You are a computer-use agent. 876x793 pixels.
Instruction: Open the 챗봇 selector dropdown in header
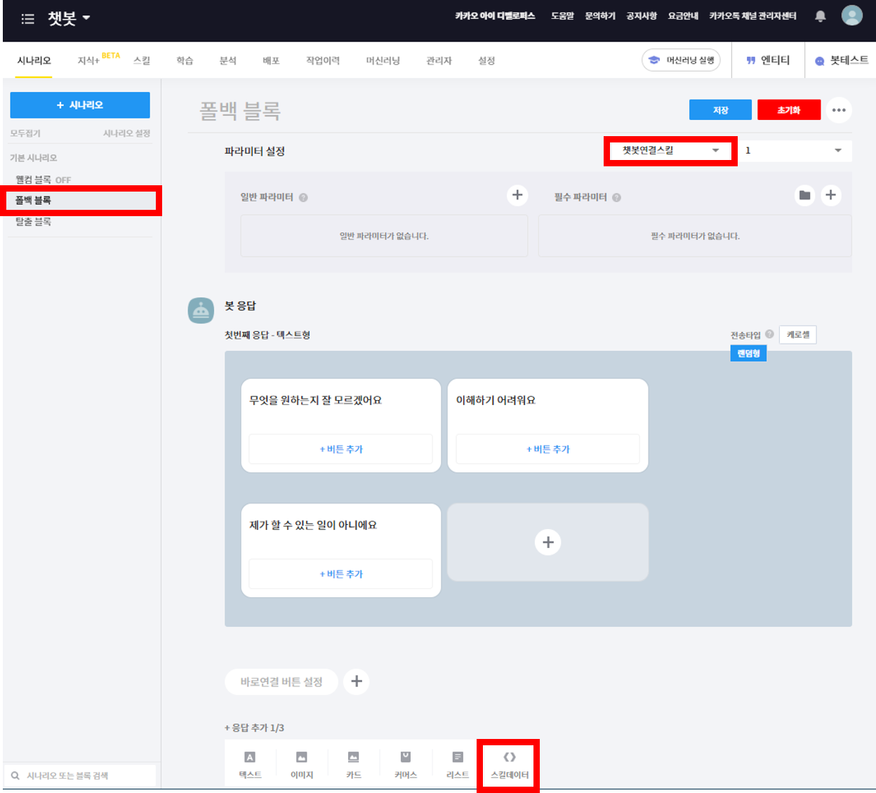coord(69,18)
